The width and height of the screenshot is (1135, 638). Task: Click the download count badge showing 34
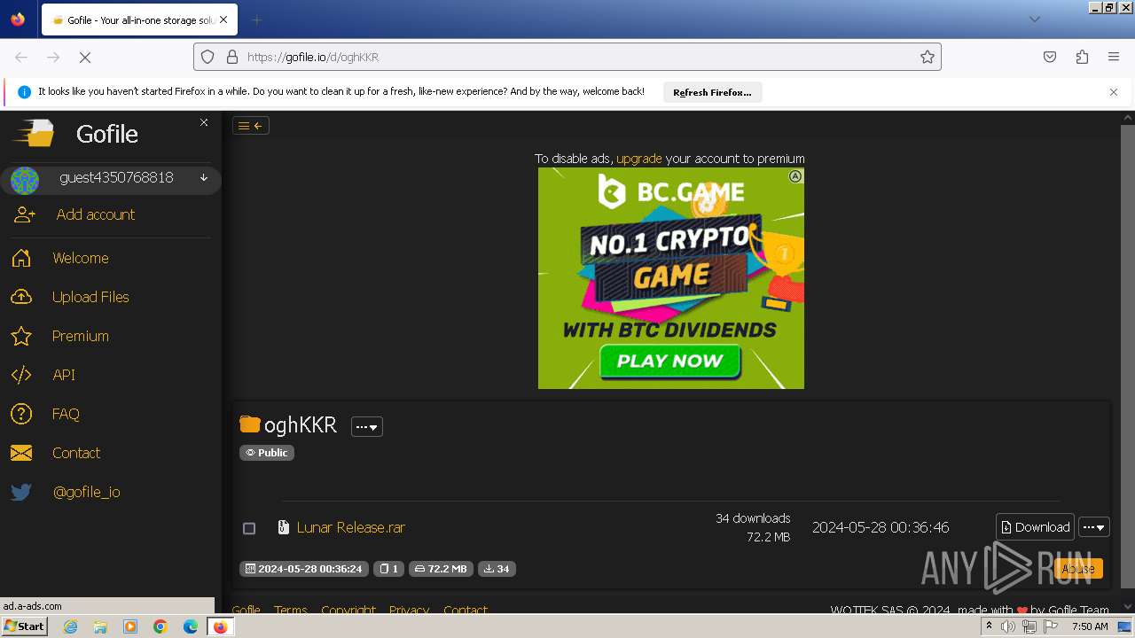(497, 569)
